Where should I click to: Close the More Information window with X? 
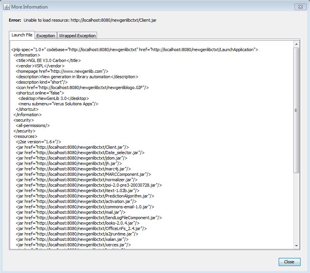300,7
